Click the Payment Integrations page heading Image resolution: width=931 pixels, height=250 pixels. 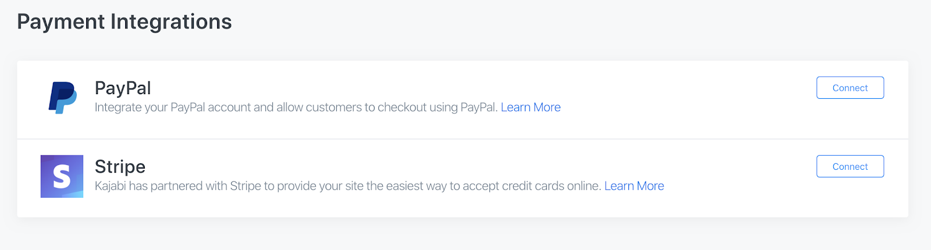[x=125, y=22]
